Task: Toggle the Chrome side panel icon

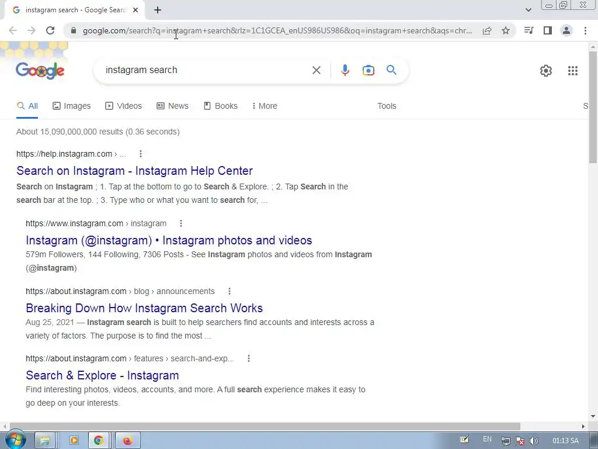Action: tap(548, 30)
